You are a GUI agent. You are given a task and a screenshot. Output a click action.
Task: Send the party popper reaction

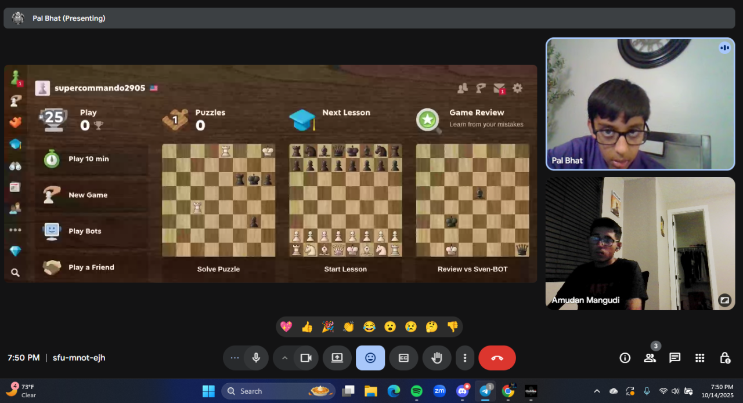point(328,326)
